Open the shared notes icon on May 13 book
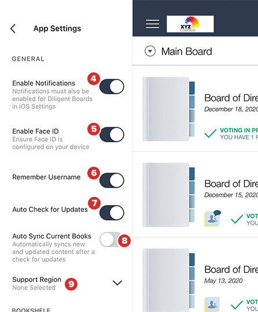 [x=212, y=304]
